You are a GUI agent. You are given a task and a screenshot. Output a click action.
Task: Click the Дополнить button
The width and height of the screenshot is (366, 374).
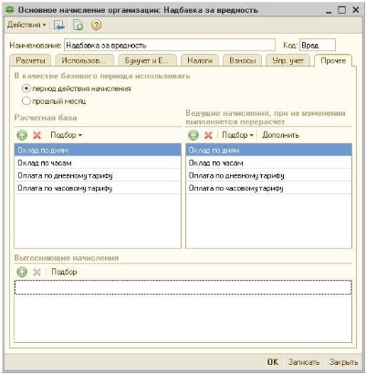pos(280,135)
